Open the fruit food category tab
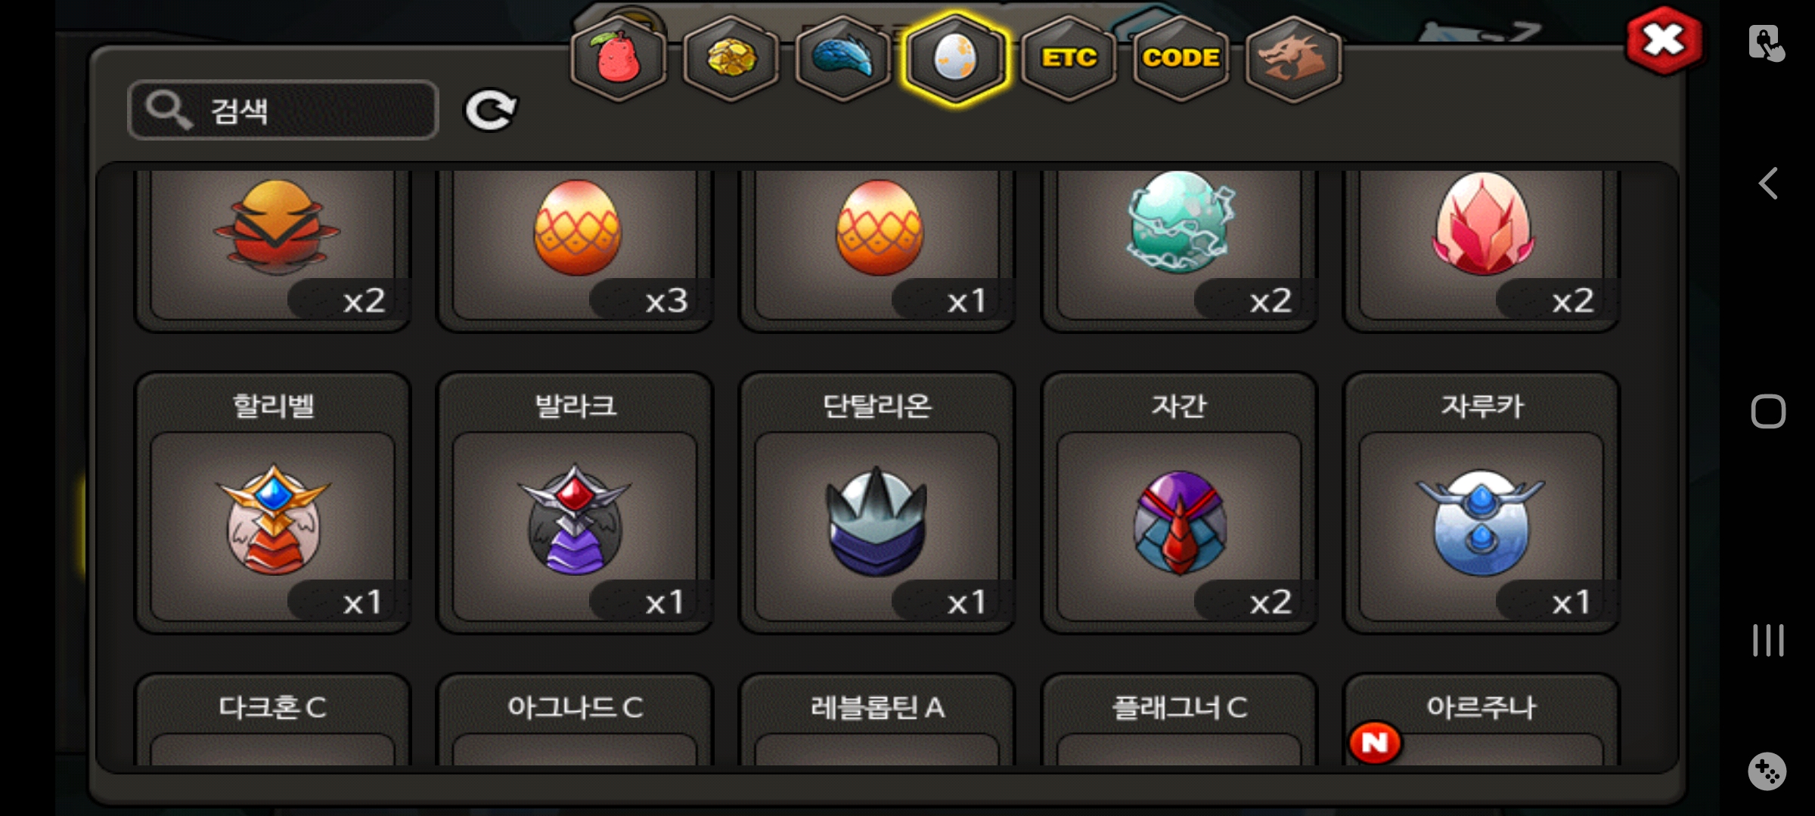The width and height of the screenshot is (1815, 816). click(619, 58)
